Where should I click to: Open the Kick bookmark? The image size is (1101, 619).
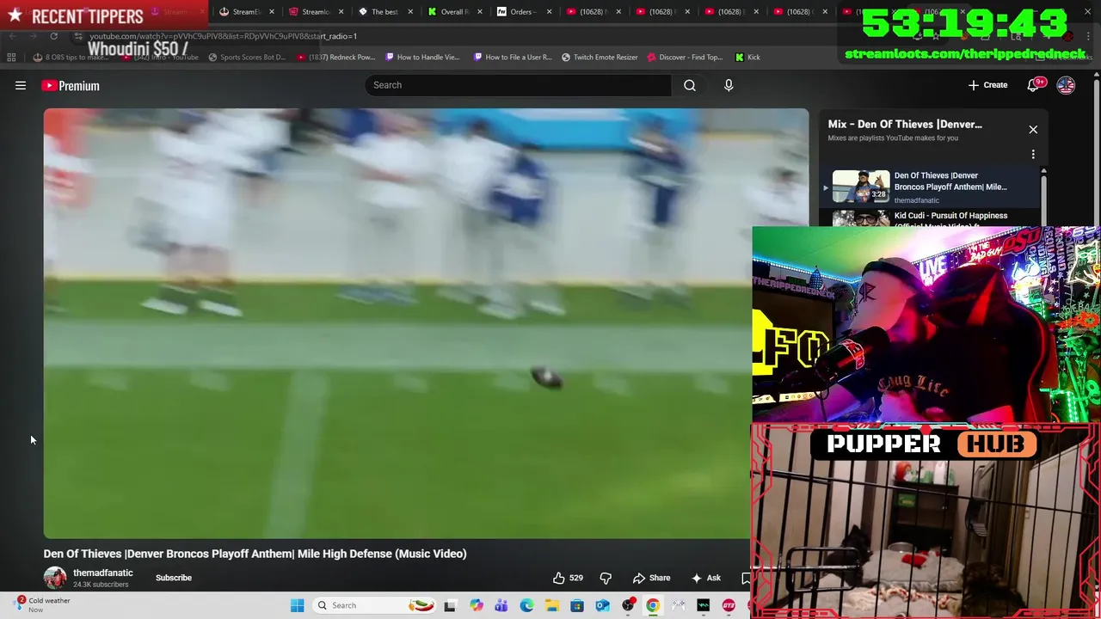[747, 58]
